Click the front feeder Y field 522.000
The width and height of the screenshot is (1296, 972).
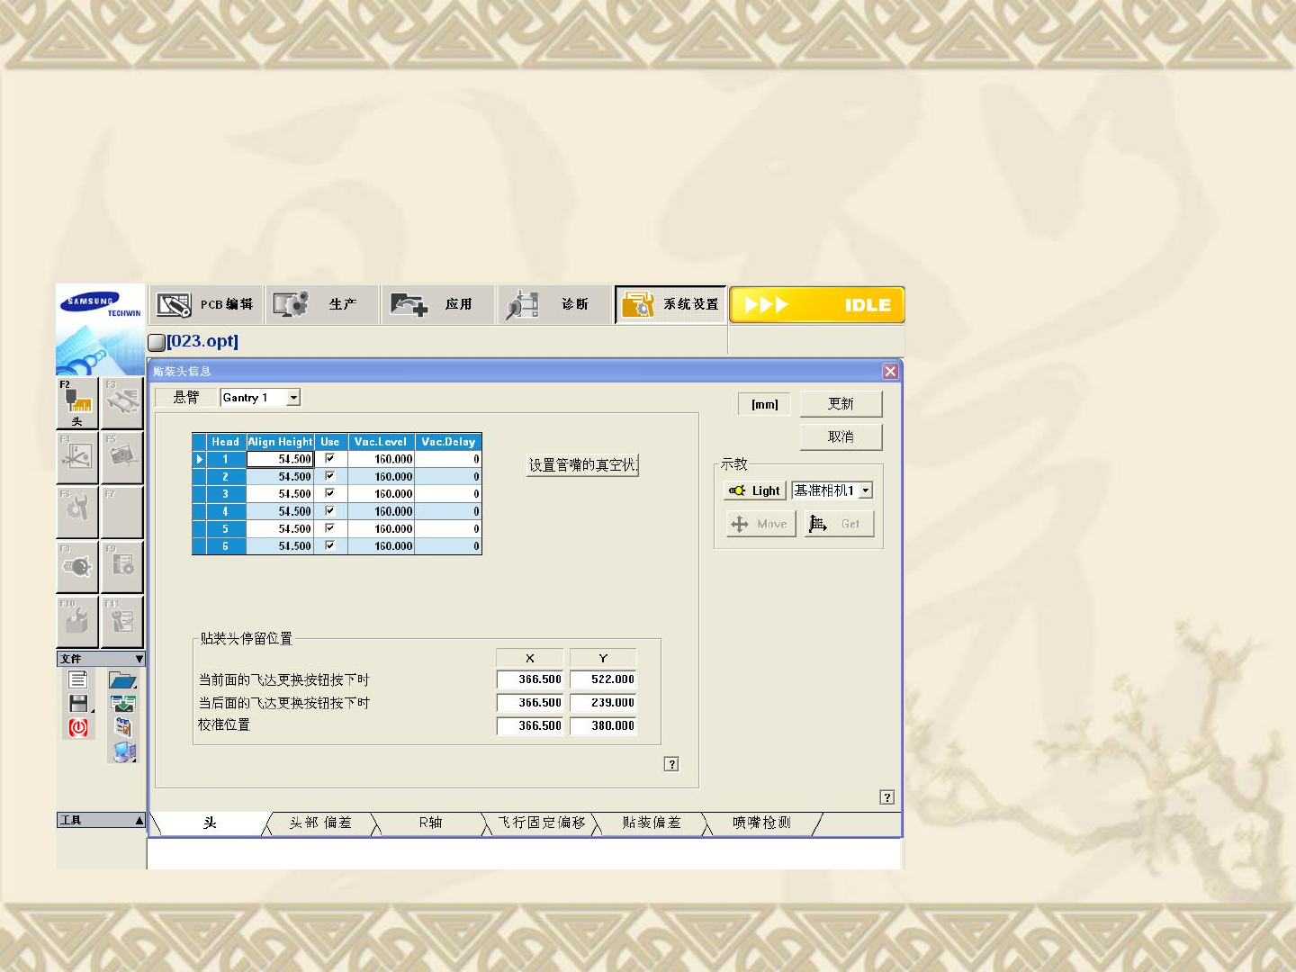[603, 680]
